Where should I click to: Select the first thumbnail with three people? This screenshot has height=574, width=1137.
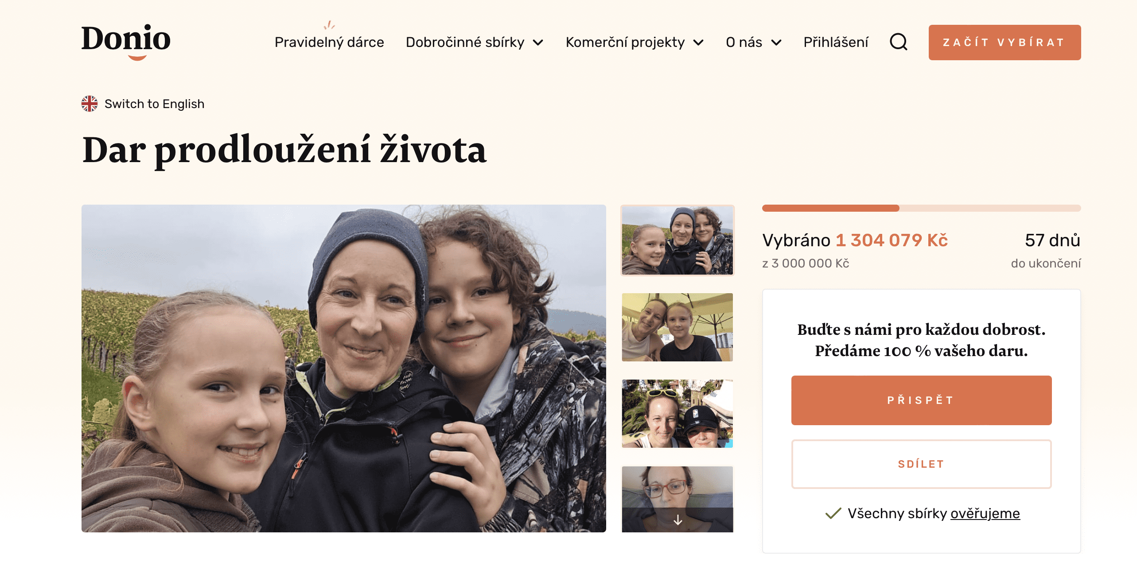[678, 240]
